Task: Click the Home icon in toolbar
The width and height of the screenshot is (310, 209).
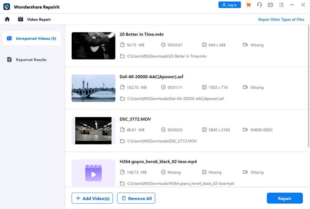Action: [x=7, y=19]
